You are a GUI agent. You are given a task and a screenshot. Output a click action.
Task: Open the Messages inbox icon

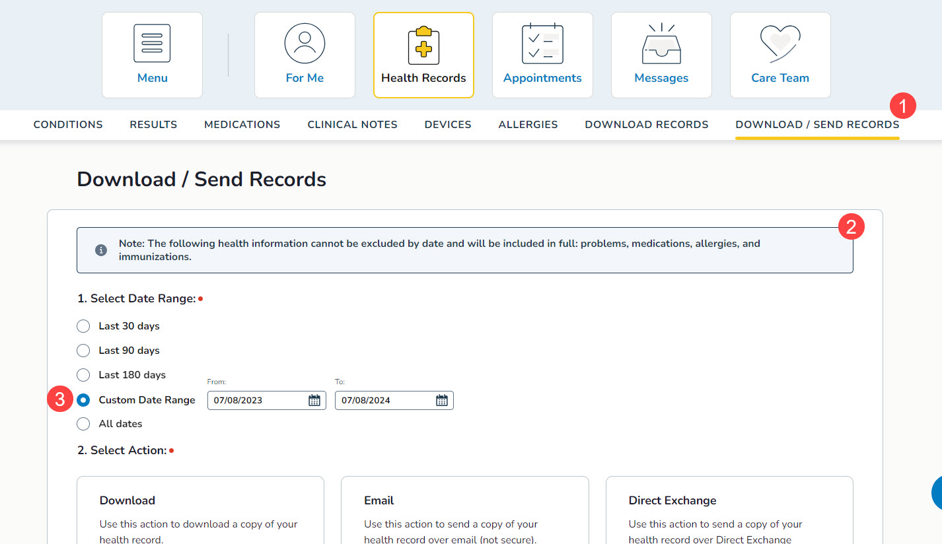661,45
